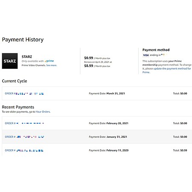Select the $0.99 monthly price text

pos(89,58)
